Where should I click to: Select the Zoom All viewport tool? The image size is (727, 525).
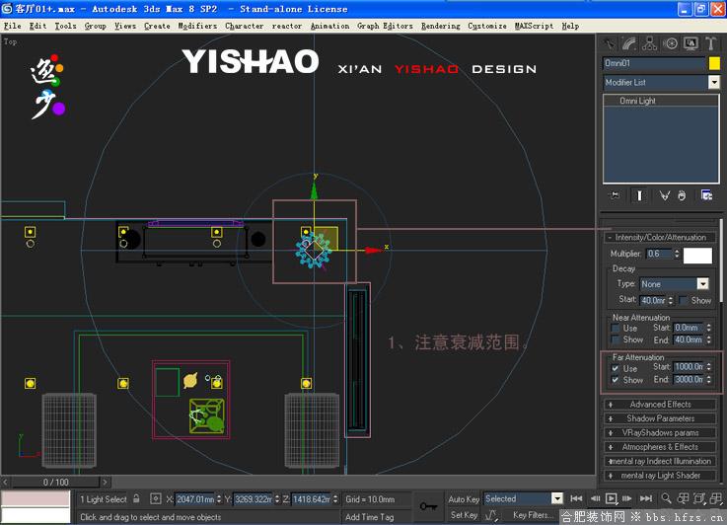[683, 498]
